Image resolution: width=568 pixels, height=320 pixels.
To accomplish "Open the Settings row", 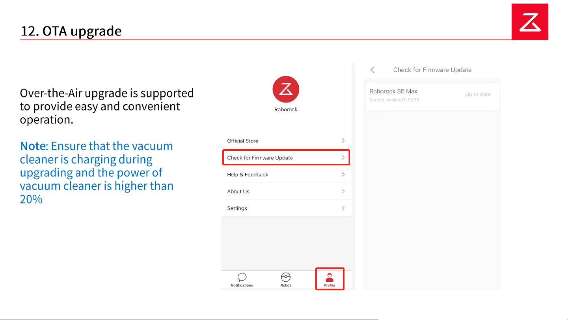I will coord(286,208).
